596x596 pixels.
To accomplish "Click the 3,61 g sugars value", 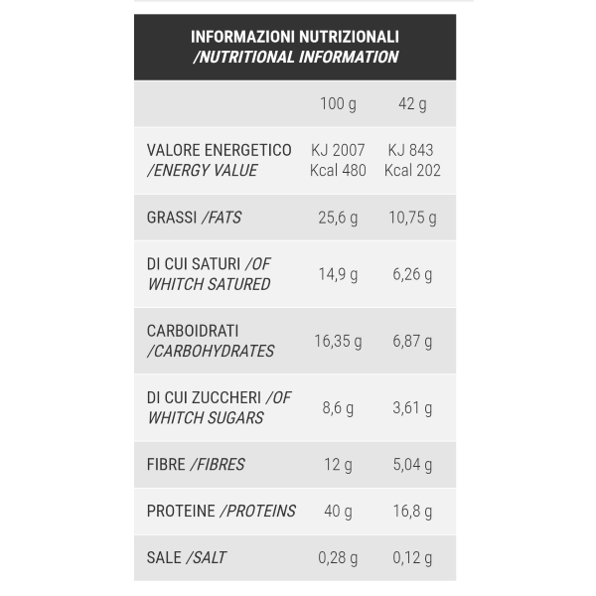I will 411,407.
